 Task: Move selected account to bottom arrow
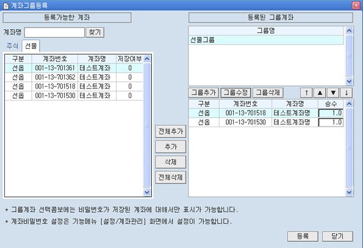coord(347,93)
